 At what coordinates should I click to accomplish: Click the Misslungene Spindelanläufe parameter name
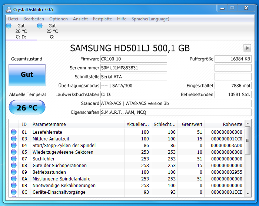61,179
